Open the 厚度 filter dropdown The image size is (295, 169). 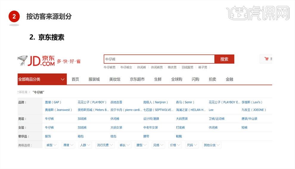68,145
